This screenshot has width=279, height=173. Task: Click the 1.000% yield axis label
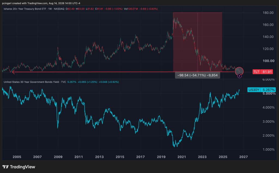268,150
